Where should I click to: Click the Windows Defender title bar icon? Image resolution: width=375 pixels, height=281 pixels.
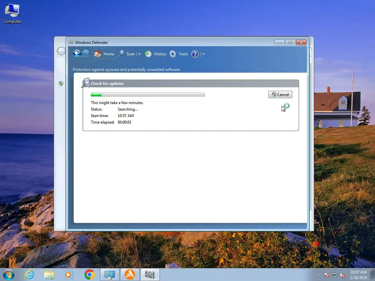(x=71, y=42)
